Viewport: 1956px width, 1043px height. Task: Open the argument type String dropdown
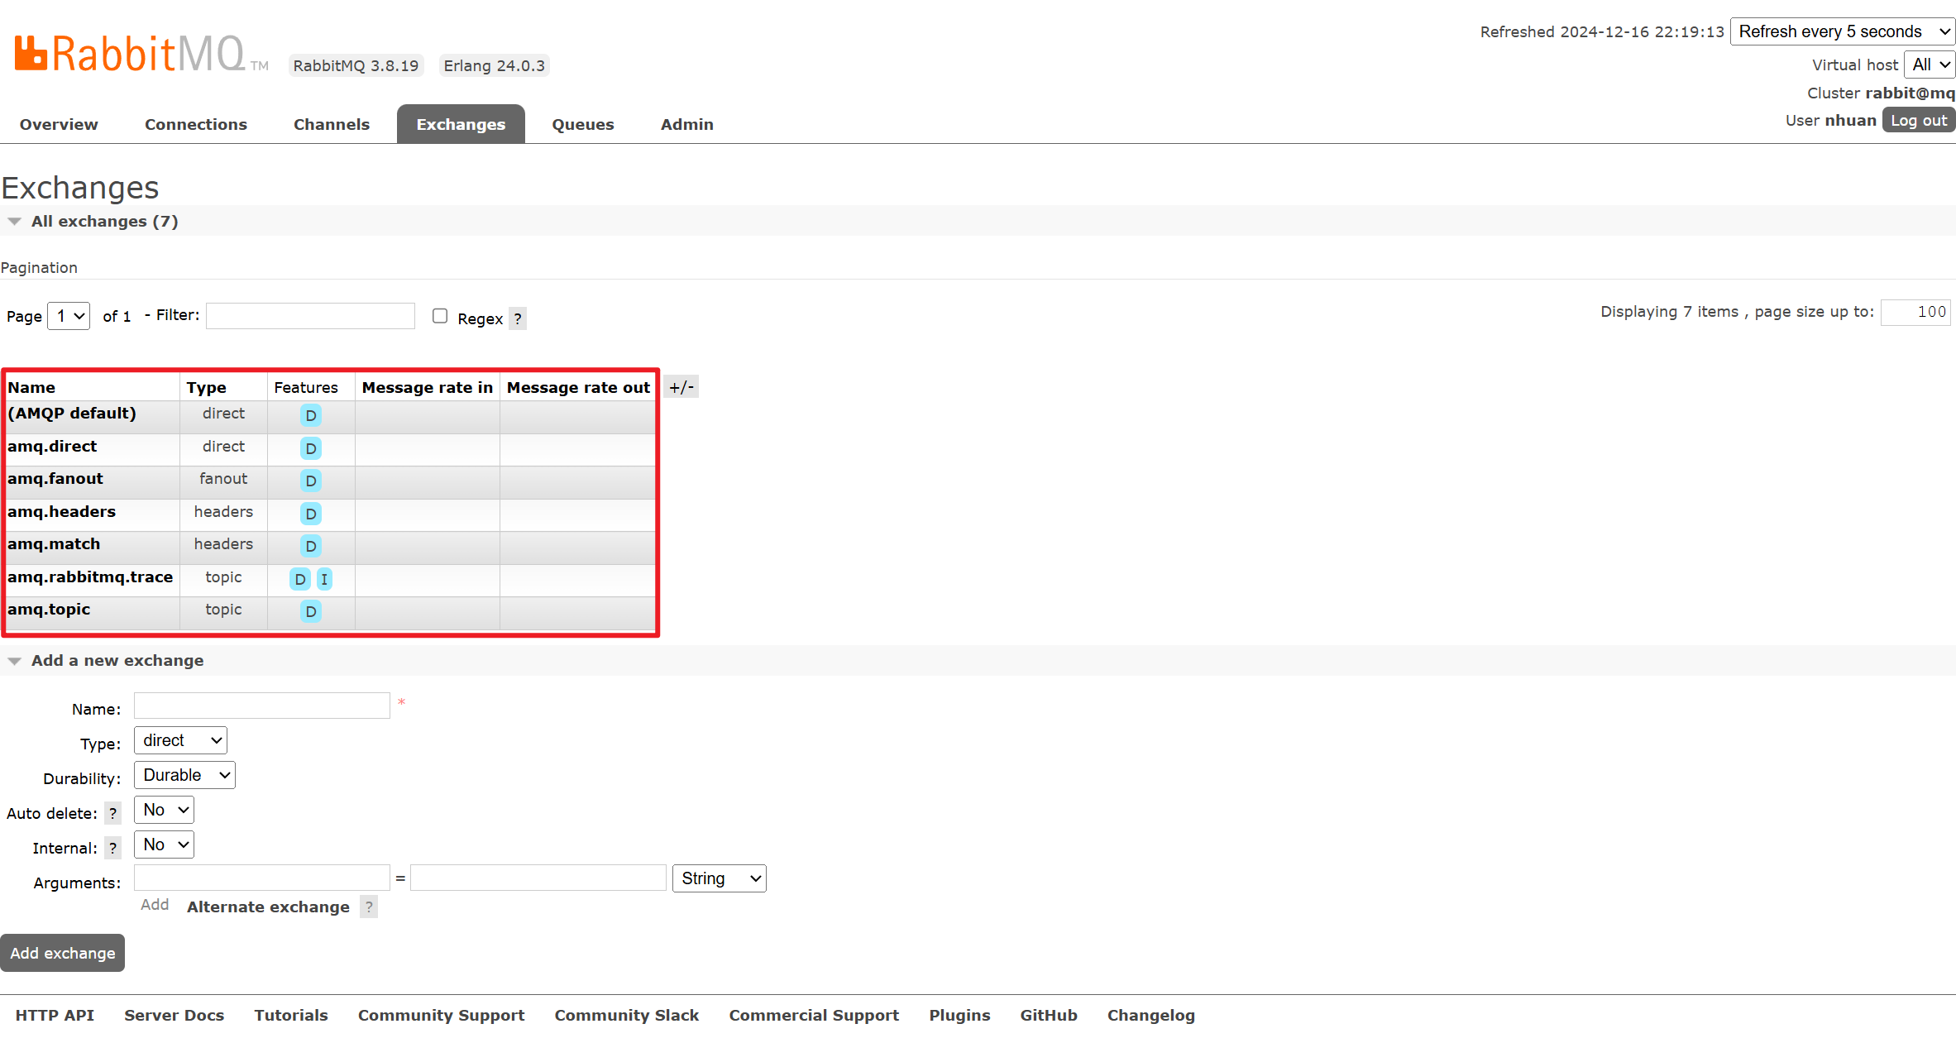pos(720,878)
